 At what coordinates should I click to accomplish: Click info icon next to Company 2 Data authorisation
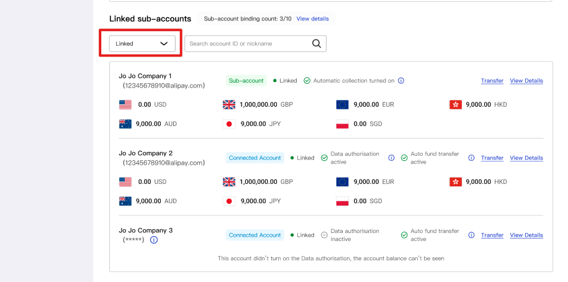(391, 158)
